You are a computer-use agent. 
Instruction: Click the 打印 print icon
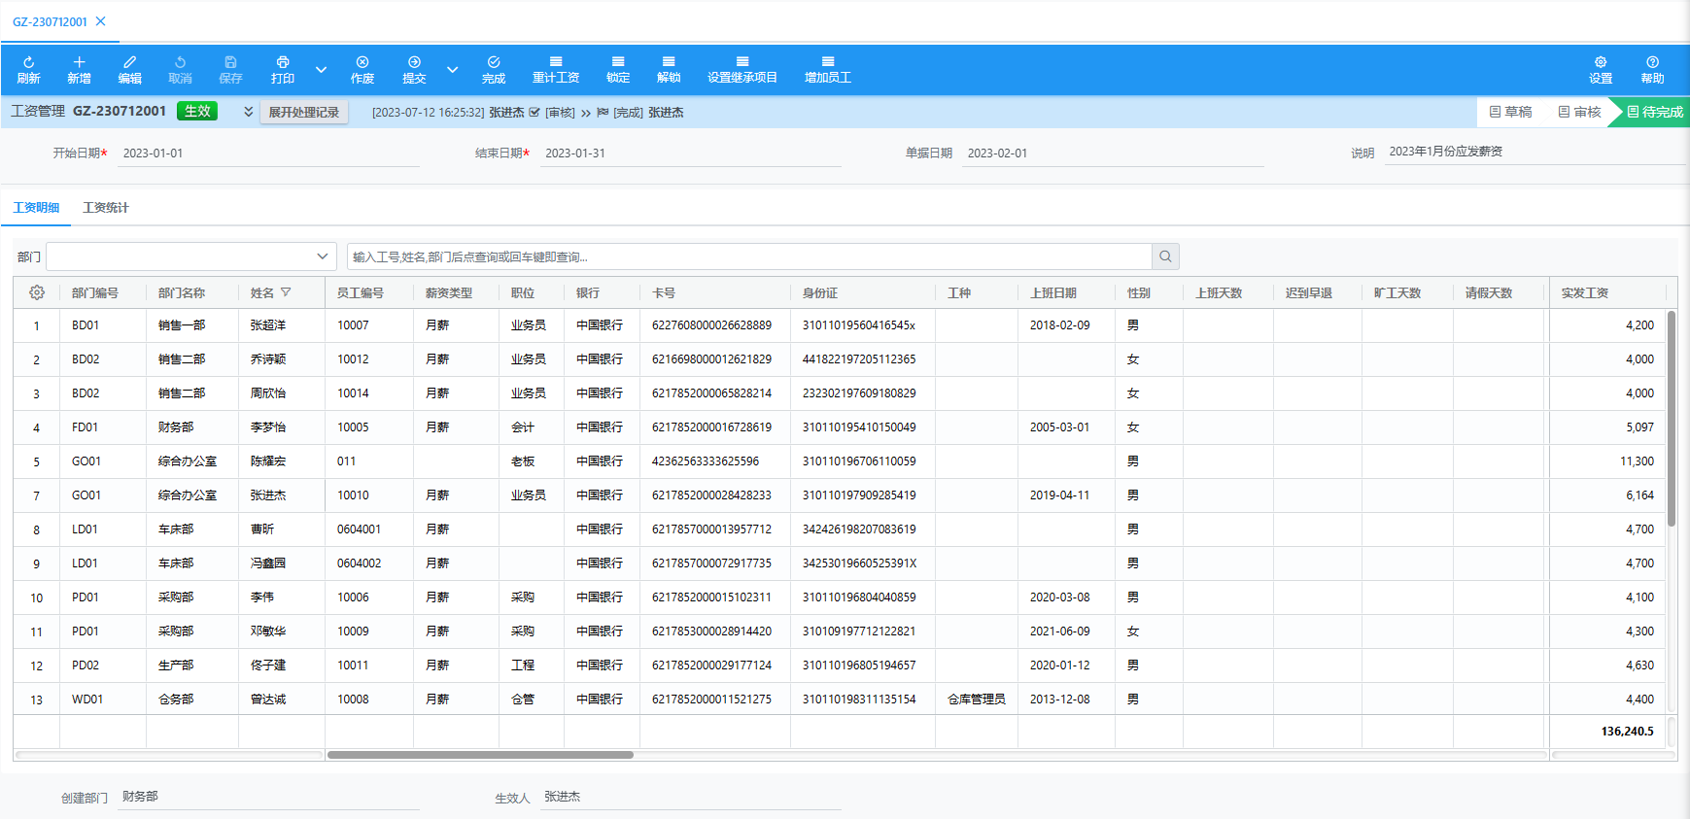click(x=282, y=62)
